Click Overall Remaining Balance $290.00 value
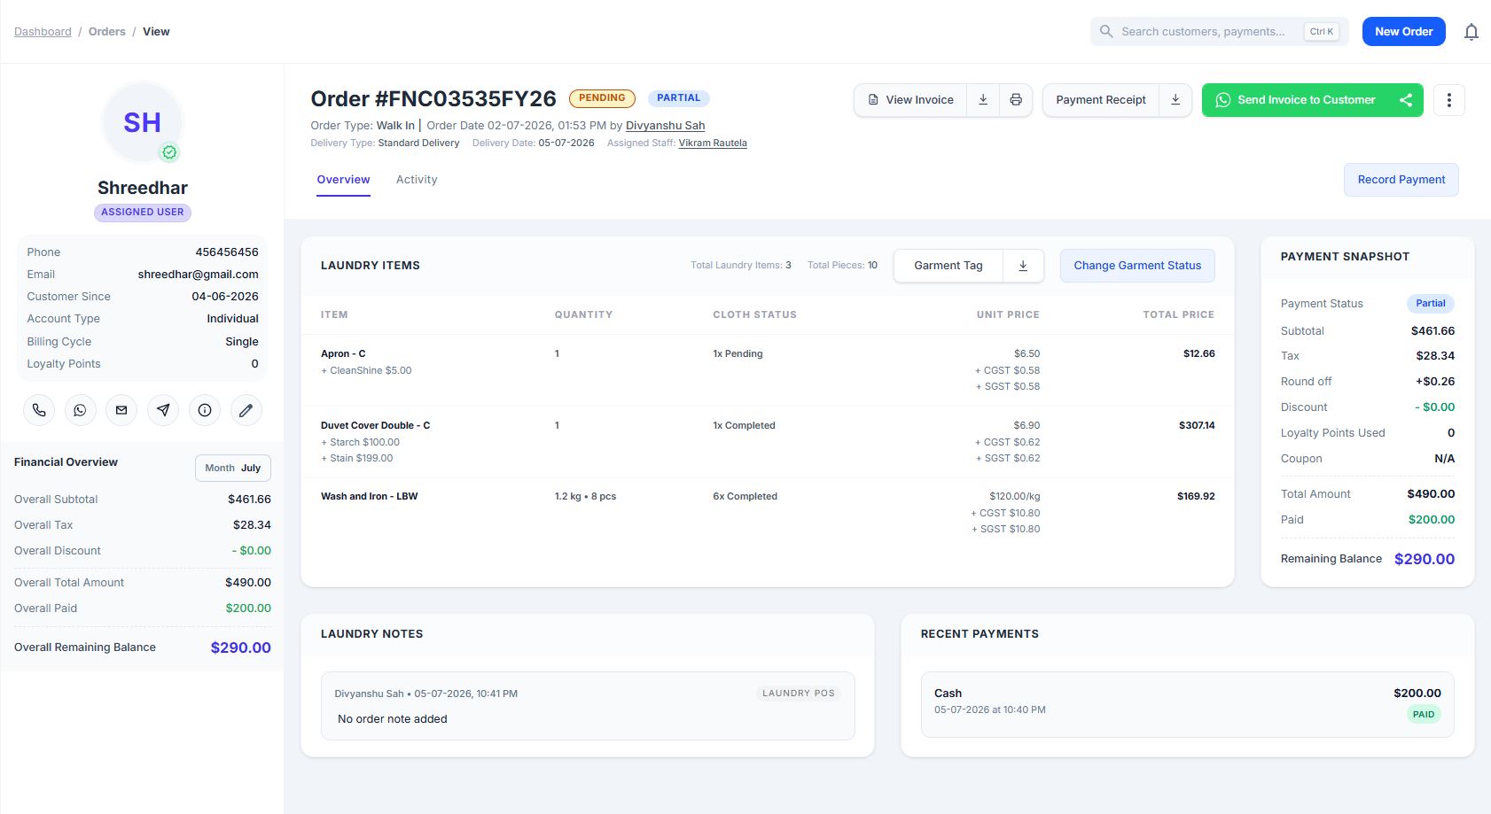The width and height of the screenshot is (1491, 814). pos(241,647)
